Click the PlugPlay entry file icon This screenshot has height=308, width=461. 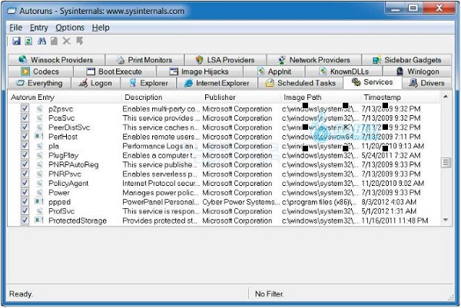[x=39, y=155]
